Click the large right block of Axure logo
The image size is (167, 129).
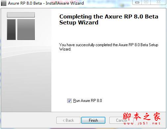click(26, 29)
